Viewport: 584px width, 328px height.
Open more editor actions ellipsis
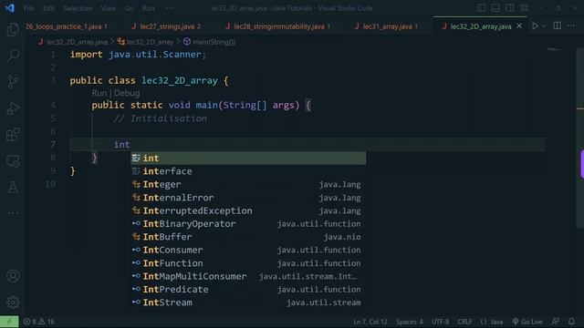[x=571, y=26]
